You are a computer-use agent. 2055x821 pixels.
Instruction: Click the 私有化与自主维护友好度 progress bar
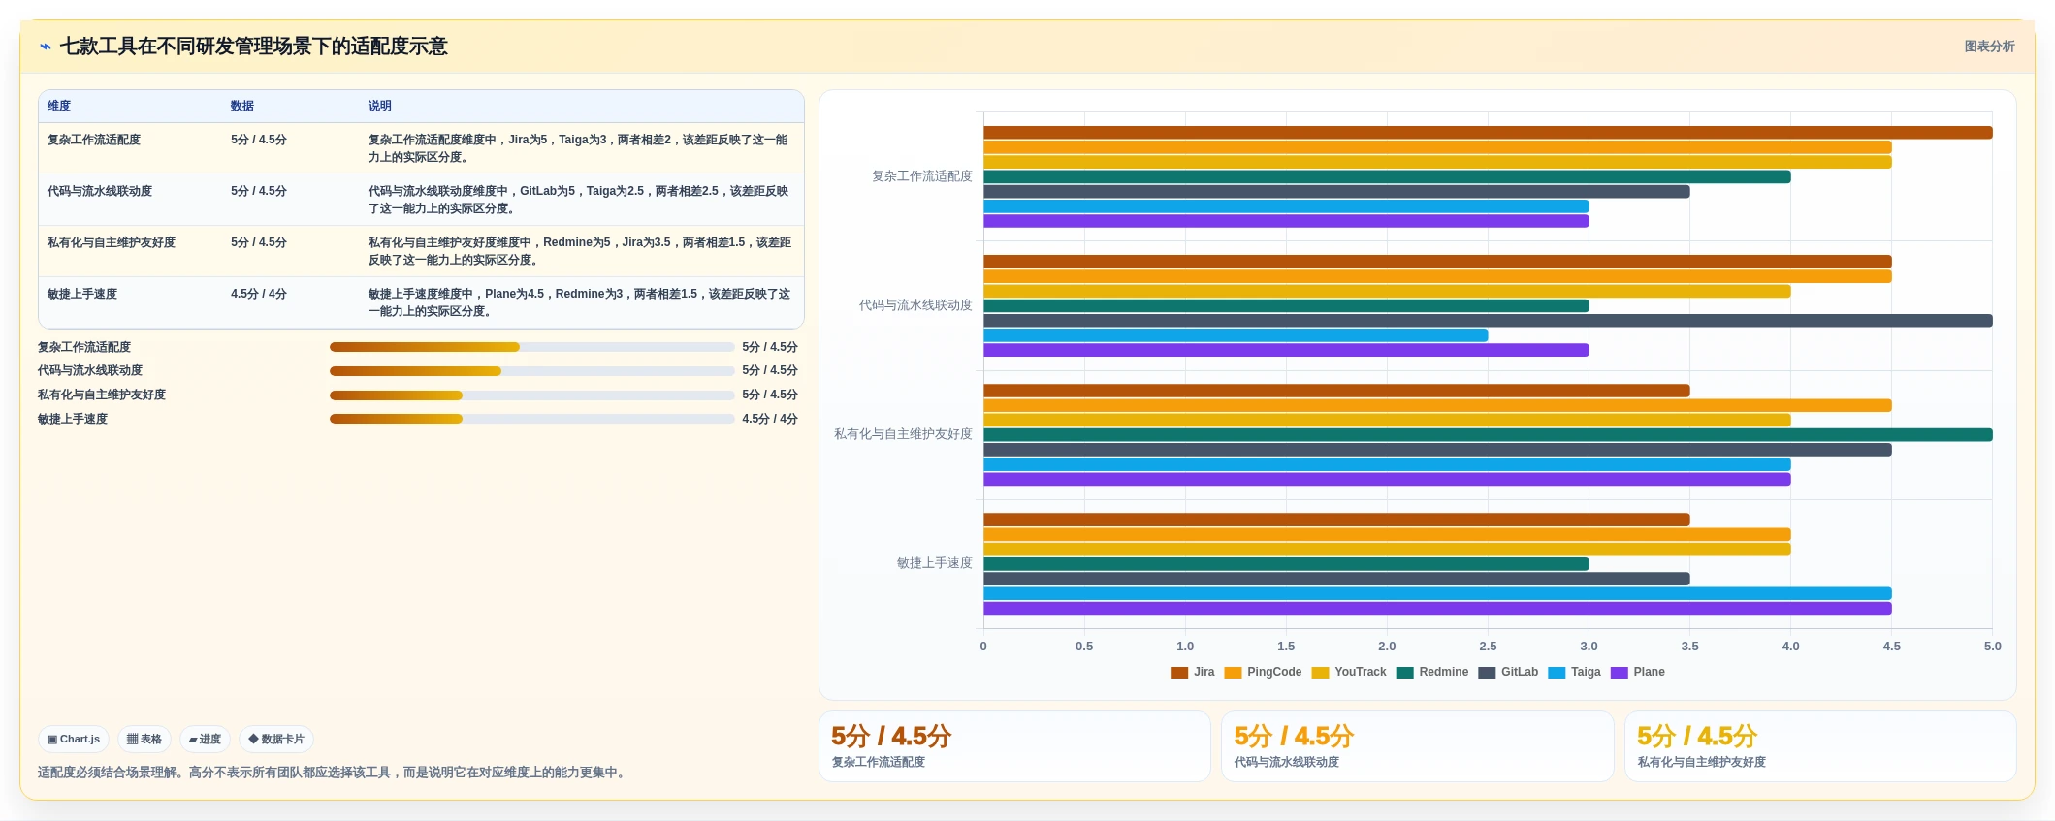pyautogui.click(x=531, y=395)
